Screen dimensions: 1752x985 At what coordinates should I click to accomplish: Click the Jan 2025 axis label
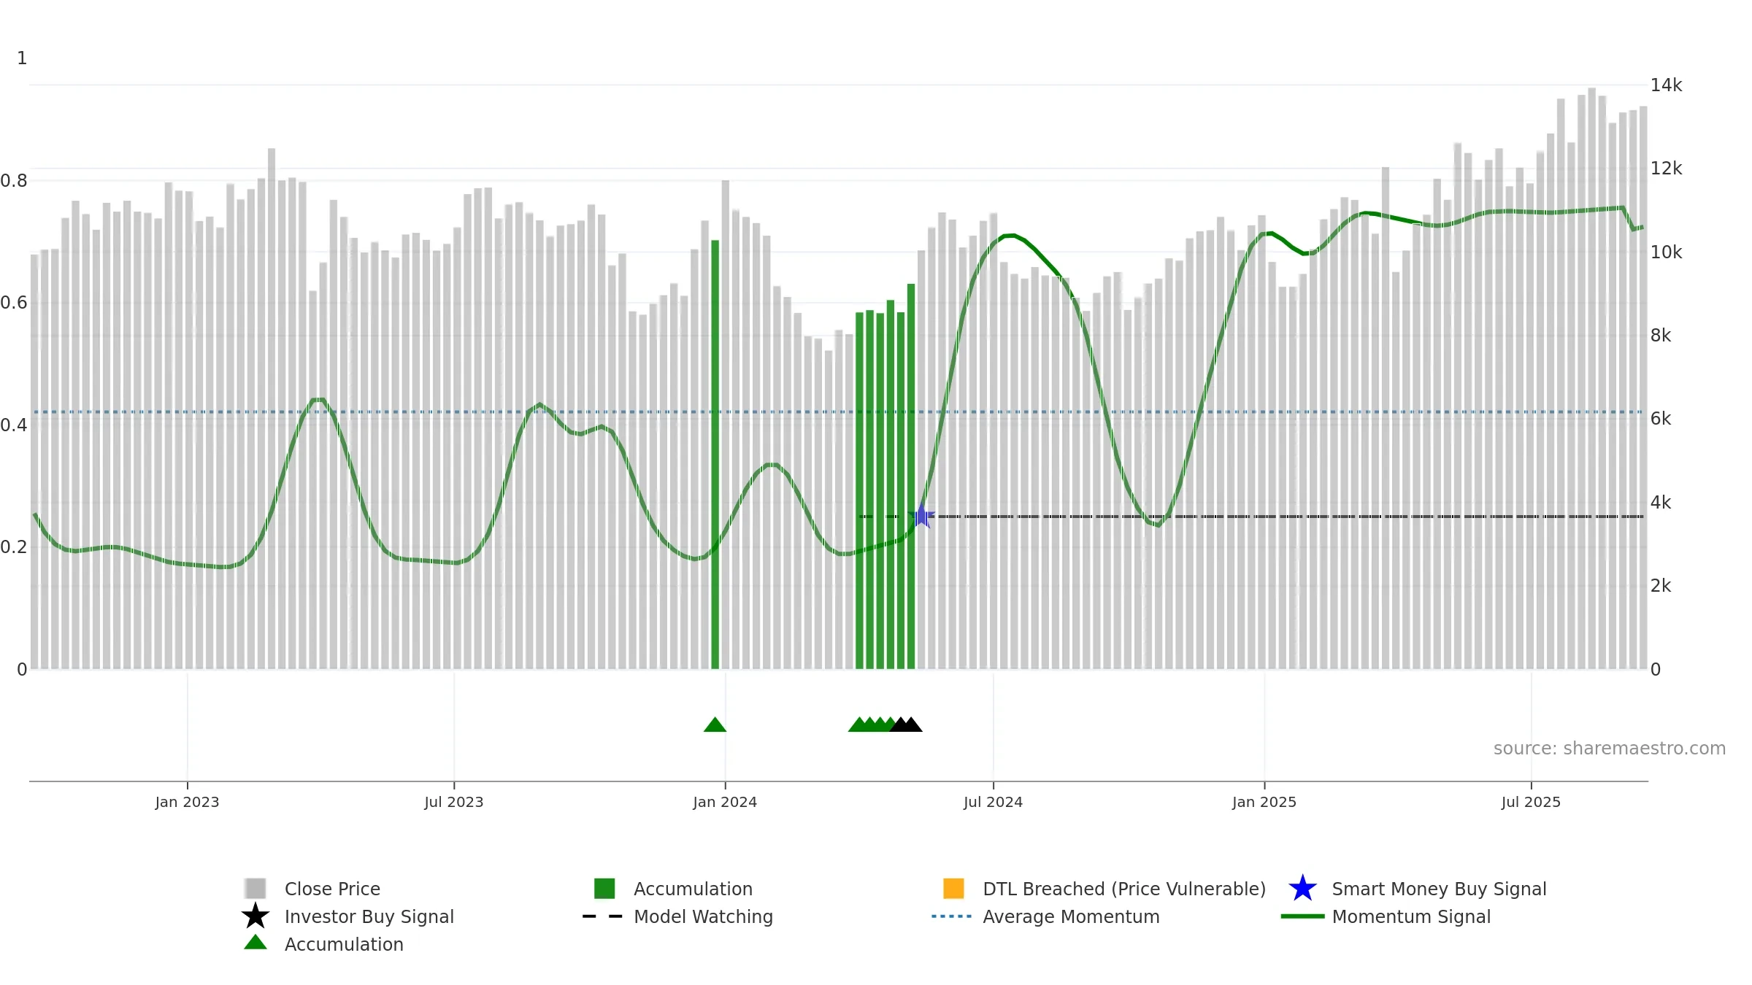(1264, 802)
